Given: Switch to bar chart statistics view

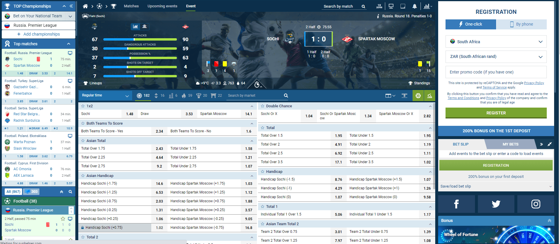Looking at the screenshot, I should [135, 26].
